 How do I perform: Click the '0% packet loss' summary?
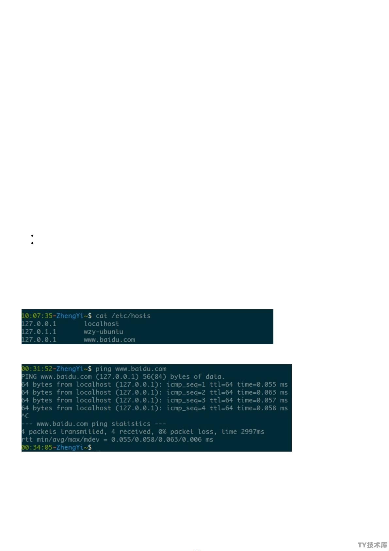(187, 432)
